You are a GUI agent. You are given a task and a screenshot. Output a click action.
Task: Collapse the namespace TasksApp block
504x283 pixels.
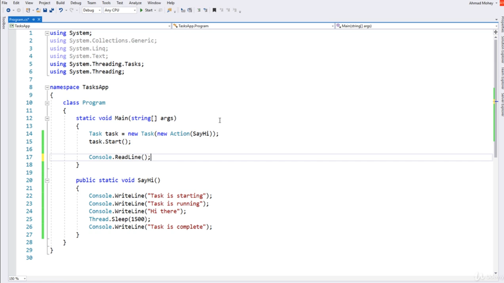click(x=47, y=87)
